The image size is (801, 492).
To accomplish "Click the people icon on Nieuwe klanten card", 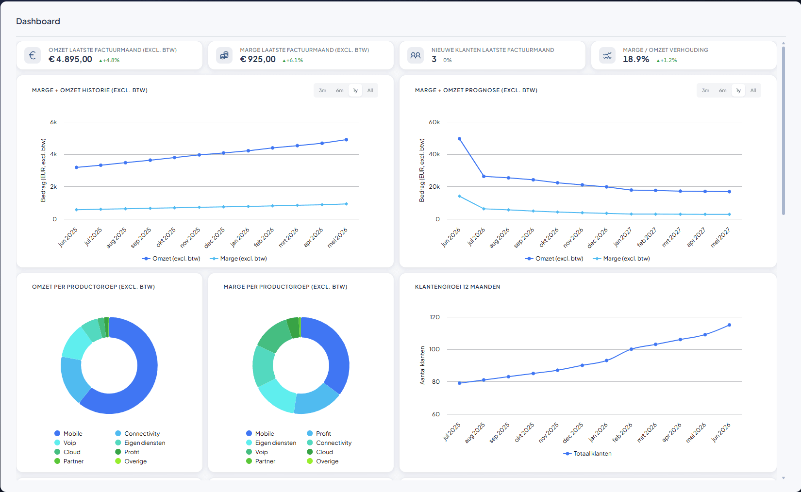I will pyautogui.click(x=416, y=55).
